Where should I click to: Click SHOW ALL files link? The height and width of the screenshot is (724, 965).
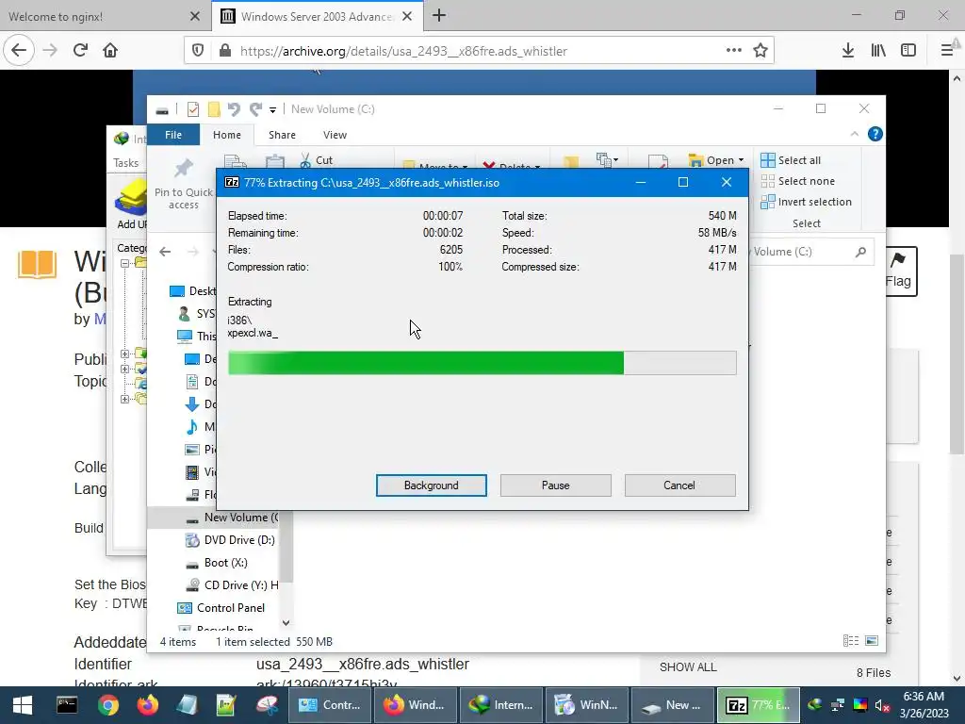[x=687, y=667]
